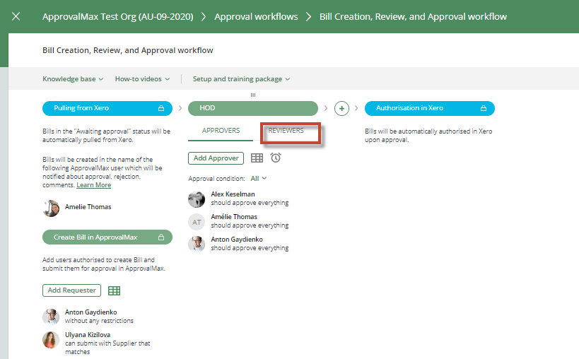Select the Authorisation in Xero step

[x=429, y=108]
